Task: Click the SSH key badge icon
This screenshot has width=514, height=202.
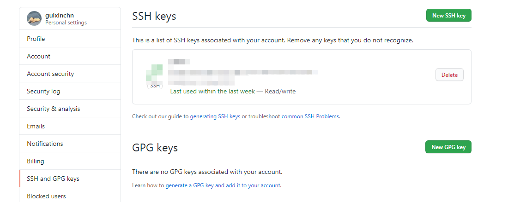Action: [155, 86]
